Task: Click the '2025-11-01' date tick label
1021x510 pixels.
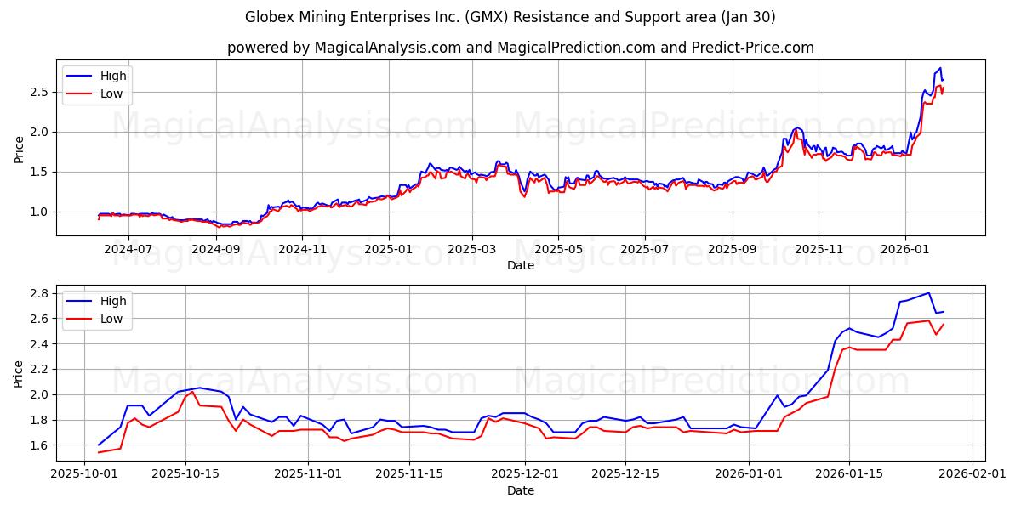Action: pos(308,475)
